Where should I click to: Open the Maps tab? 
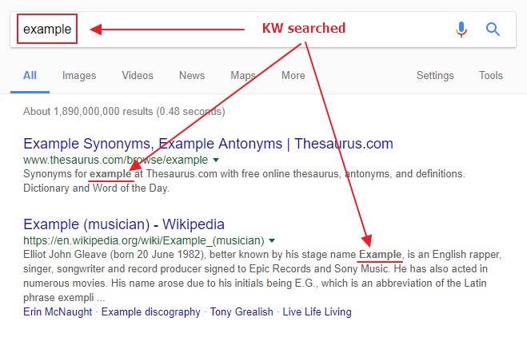243,76
